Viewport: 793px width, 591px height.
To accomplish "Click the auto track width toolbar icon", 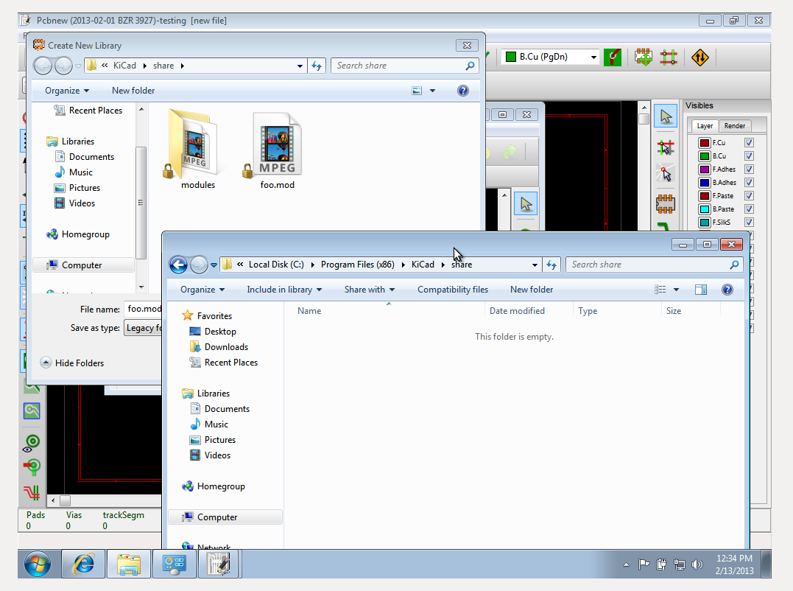I will point(612,57).
